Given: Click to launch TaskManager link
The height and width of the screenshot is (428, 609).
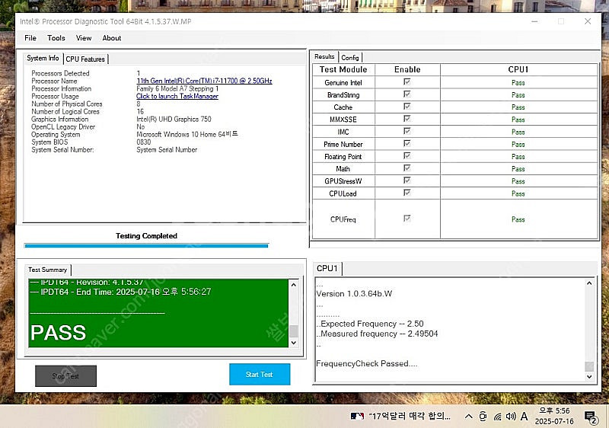Looking at the screenshot, I should click(x=177, y=96).
